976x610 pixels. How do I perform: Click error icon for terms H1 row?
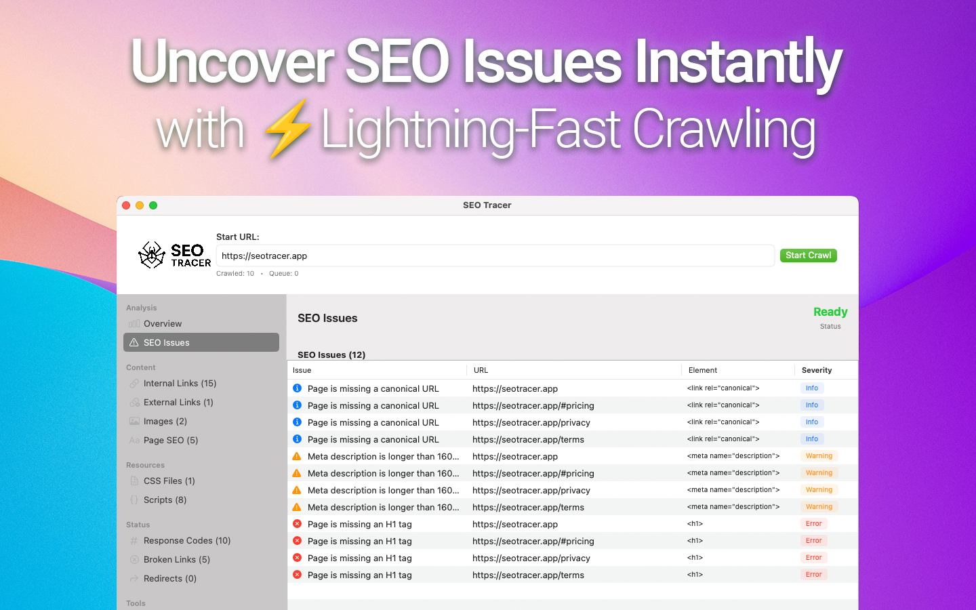[x=297, y=575]
